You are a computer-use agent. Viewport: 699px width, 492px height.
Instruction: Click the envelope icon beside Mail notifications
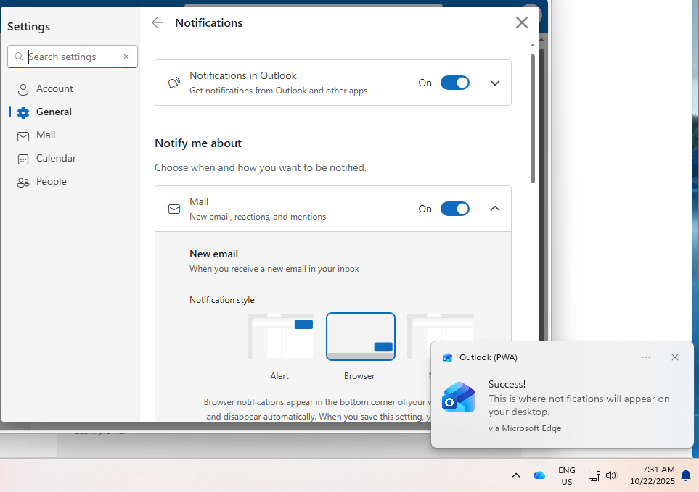174,208
